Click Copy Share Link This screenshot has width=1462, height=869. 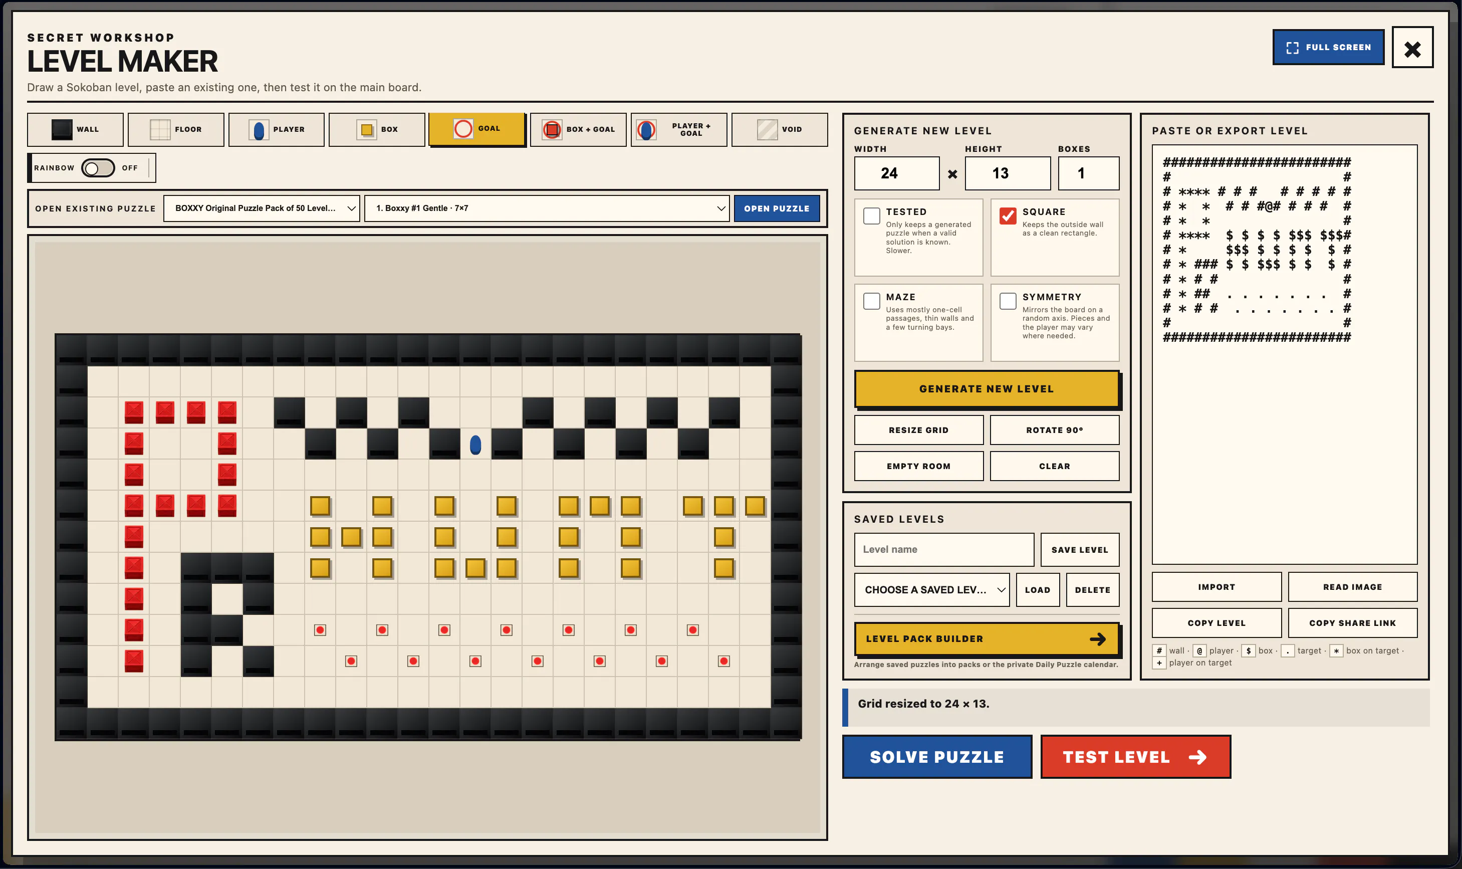(x=1353, y=623)
